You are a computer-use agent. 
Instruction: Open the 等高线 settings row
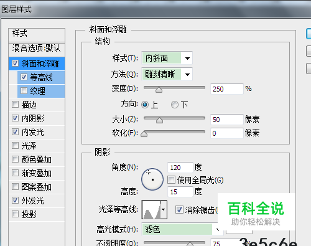41,77
